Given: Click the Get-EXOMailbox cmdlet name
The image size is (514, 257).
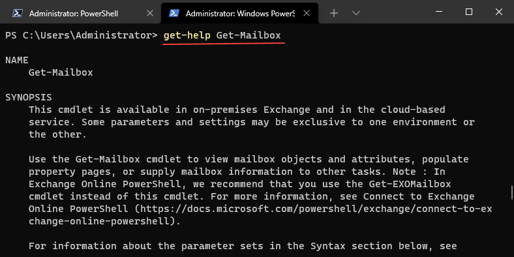Looking at the screenshot, I should click(410, 184).
